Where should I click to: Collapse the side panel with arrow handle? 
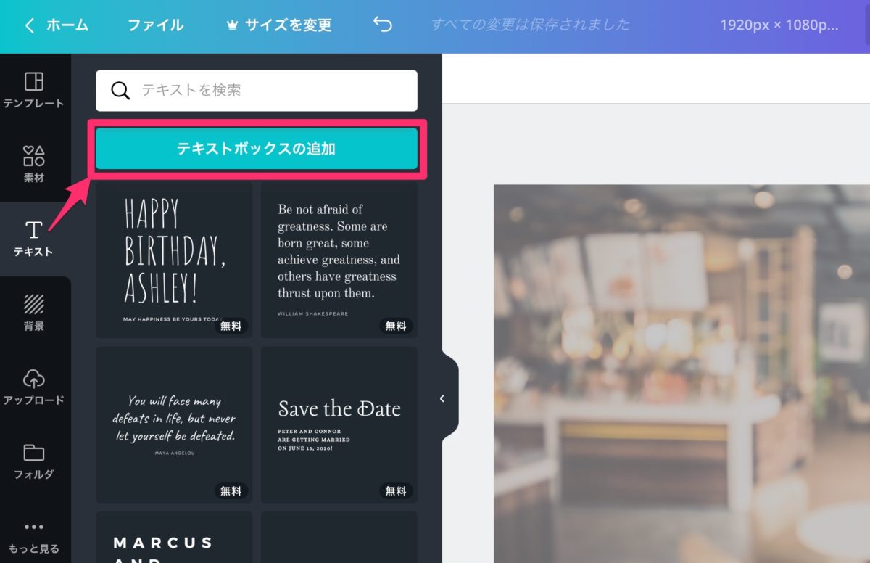point(442,398)
